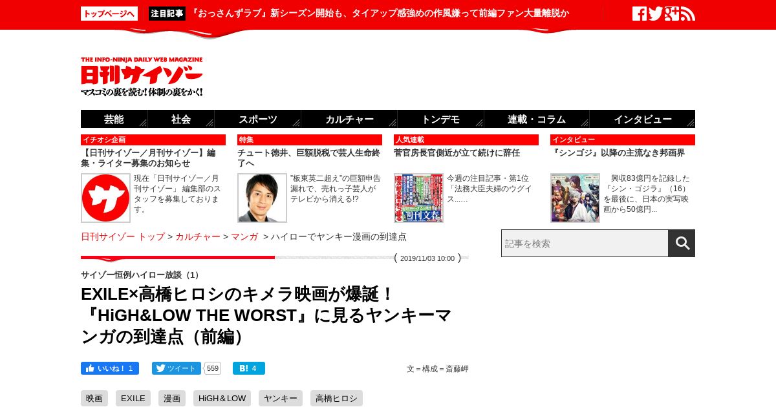The image size is (776, 407).
Task: Select the 漫画 tag
Action: pos(172,398)
